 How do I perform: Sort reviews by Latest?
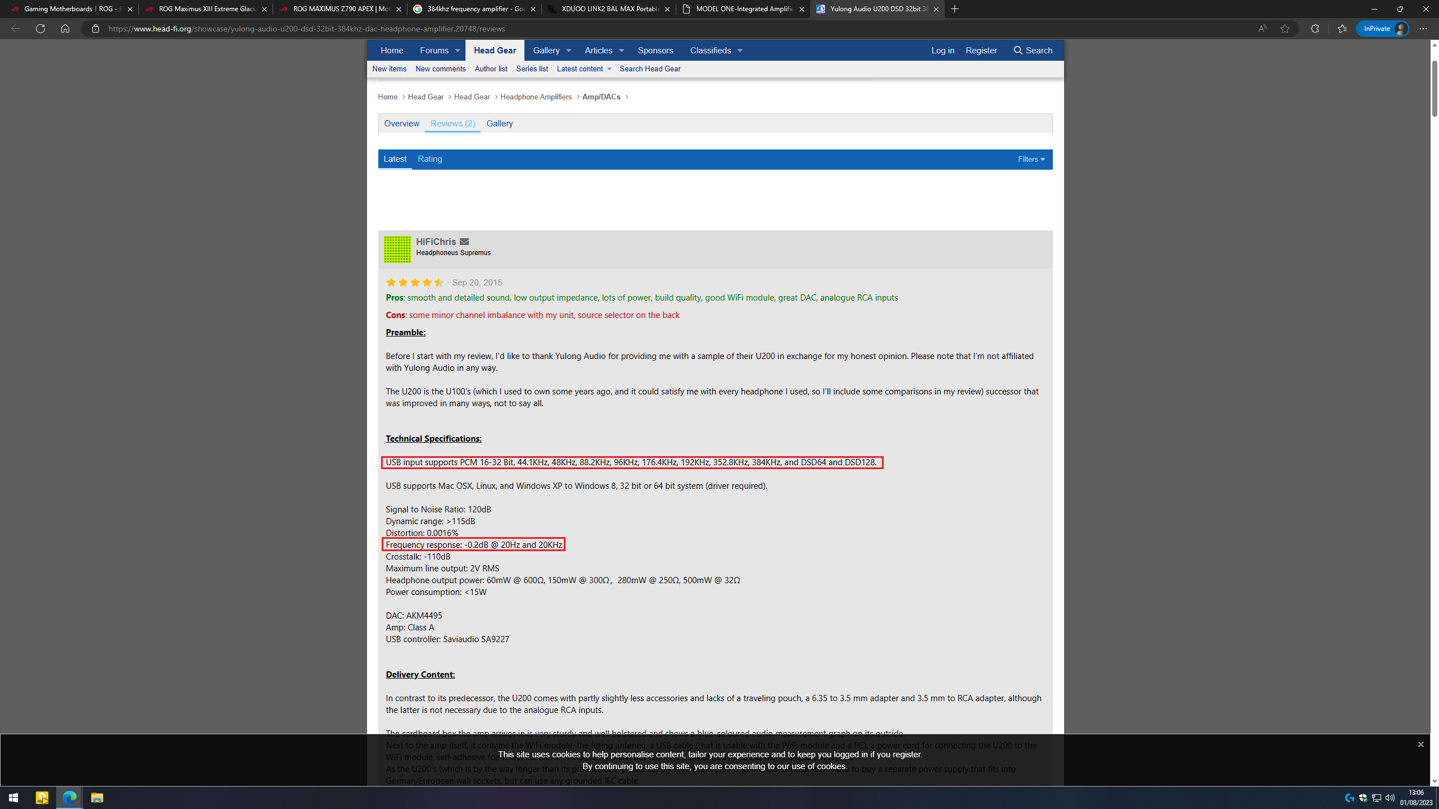(395, 160)
